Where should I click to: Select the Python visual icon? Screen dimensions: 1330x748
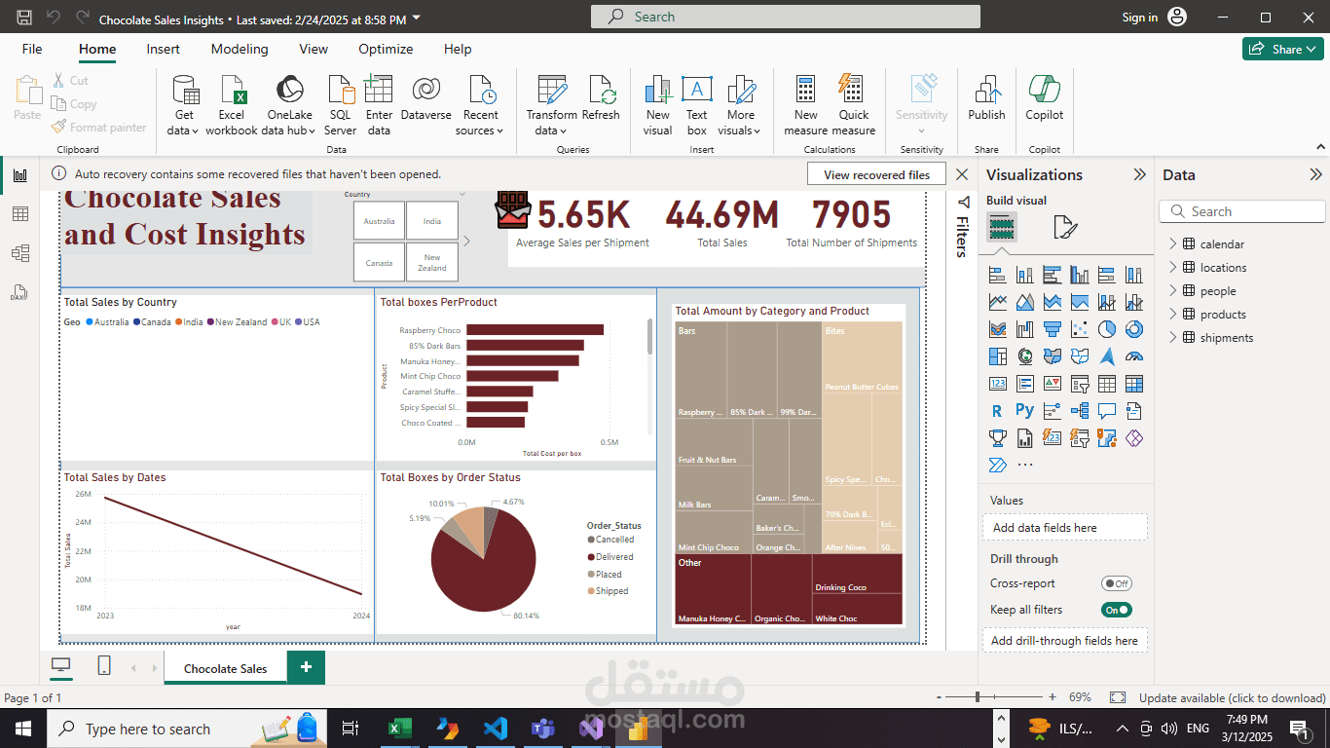pos(1025,411)
